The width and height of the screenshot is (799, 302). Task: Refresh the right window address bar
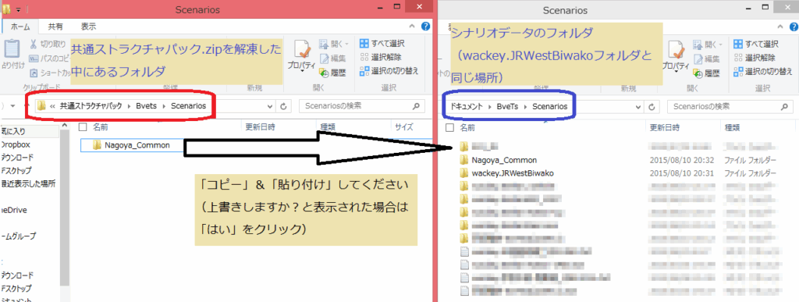pyautogui.click(x=652, y=106)
